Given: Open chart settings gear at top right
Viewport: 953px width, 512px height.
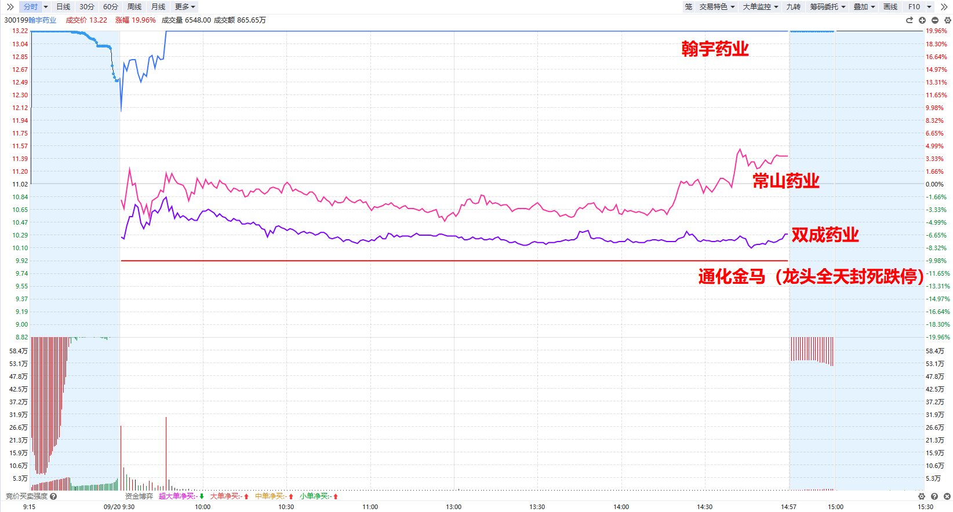Looking at the screenshot, I should (948, 20).
